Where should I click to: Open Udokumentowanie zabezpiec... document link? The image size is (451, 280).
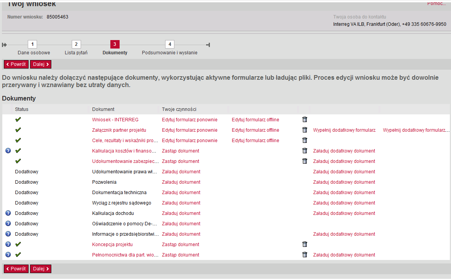[125, 161]
